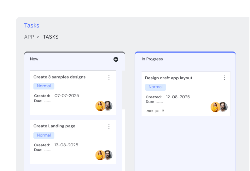Open three-dot menu on Design draft app layout
250x171 pixels.
coord(224,78)
